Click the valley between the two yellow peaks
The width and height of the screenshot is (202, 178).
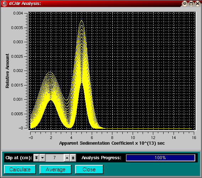click(68, 113)
